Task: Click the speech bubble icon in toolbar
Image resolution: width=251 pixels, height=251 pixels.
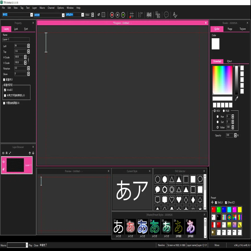Action: pyautogui.click(x=166, y=15)
